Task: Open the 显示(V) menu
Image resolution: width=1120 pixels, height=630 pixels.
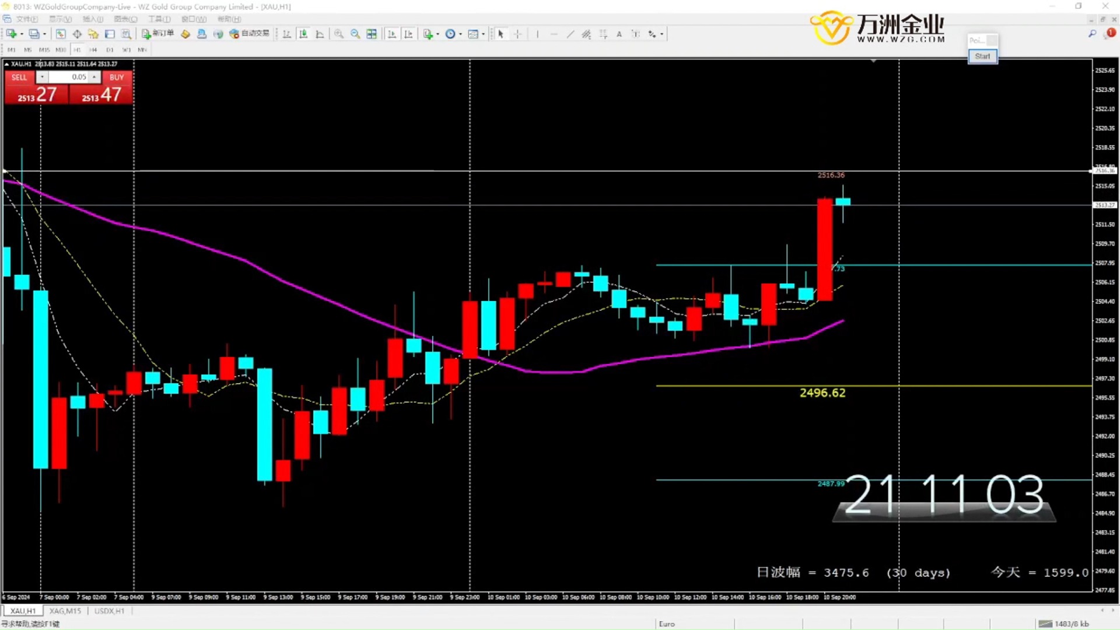Action: [61, 19]
